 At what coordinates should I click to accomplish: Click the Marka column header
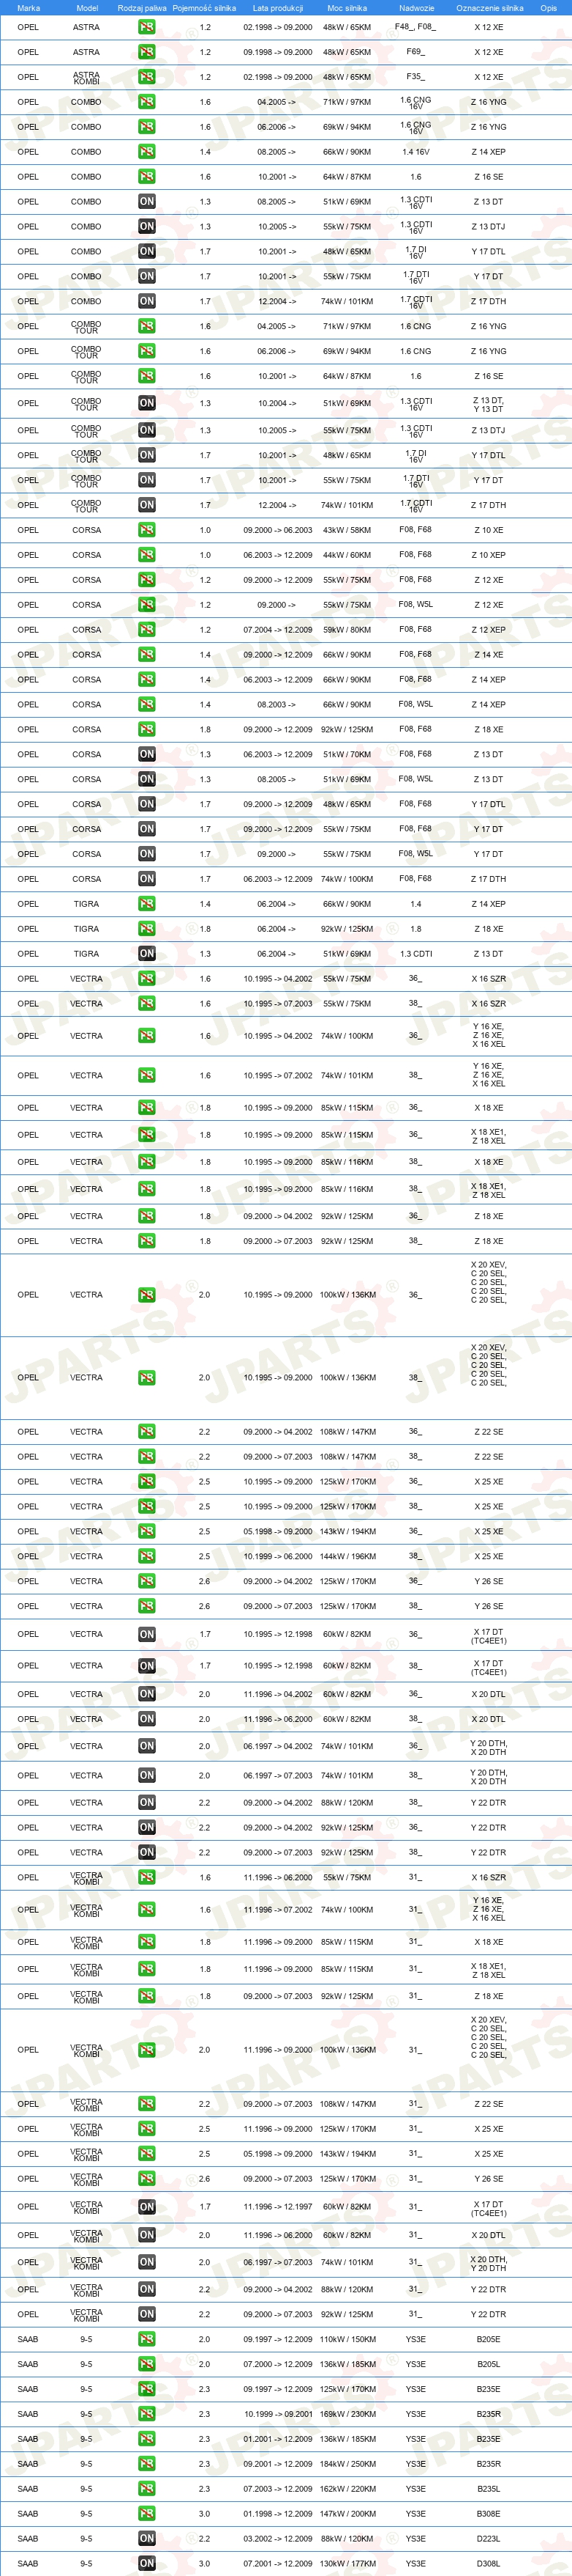tap(28, 8)
